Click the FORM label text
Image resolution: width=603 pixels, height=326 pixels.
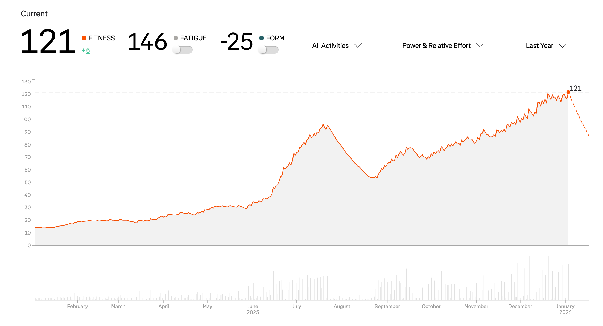pyautogui.click(x=275, y=38)
